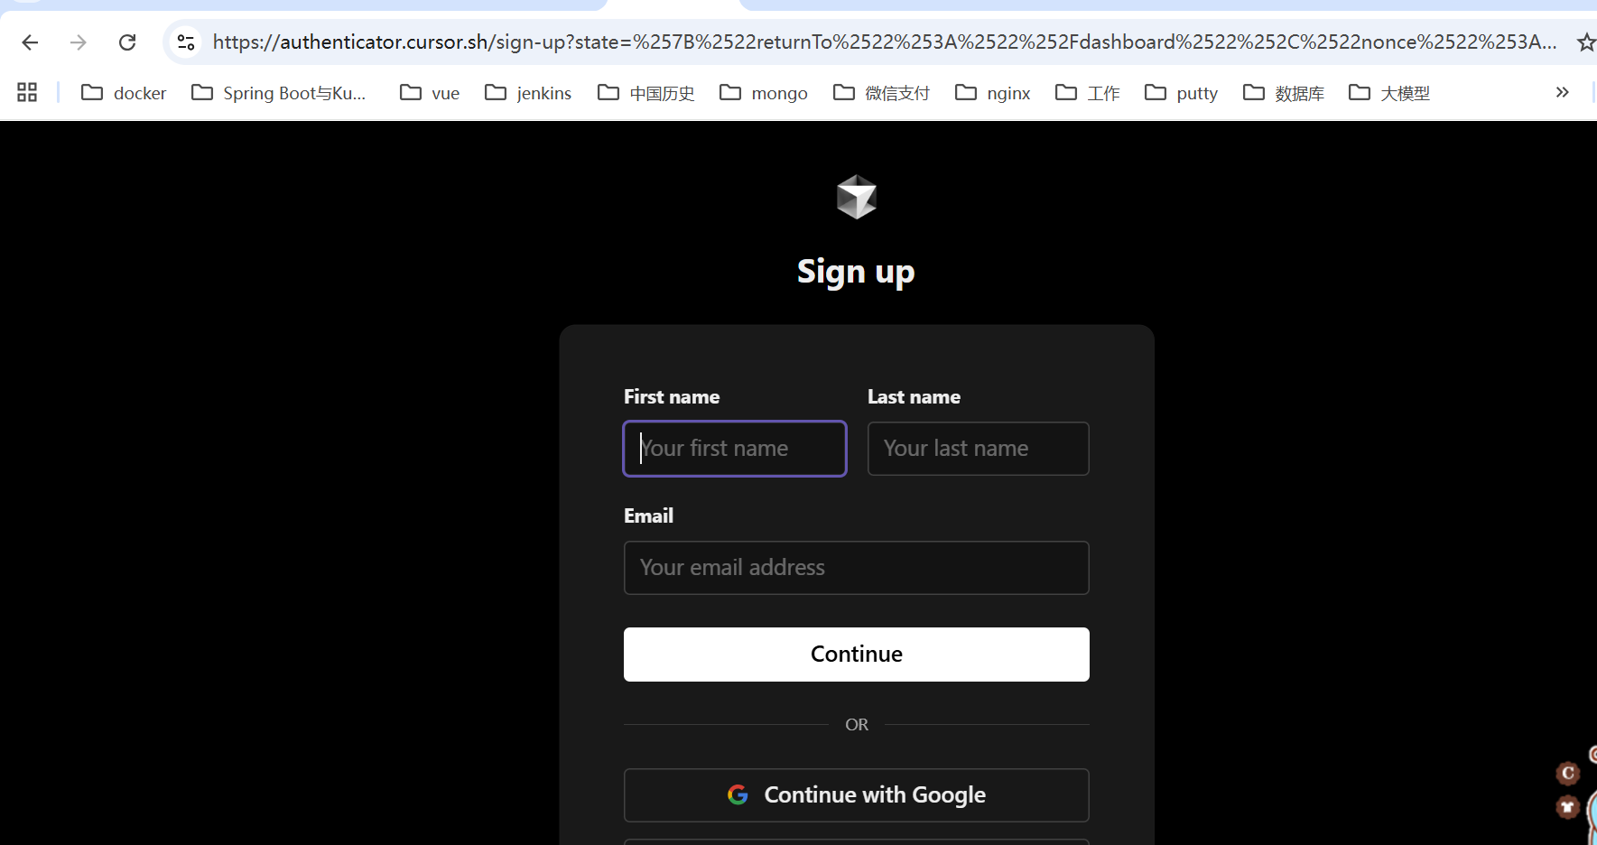Expand hidden bookmarks with double chevron

point(1562,92)
